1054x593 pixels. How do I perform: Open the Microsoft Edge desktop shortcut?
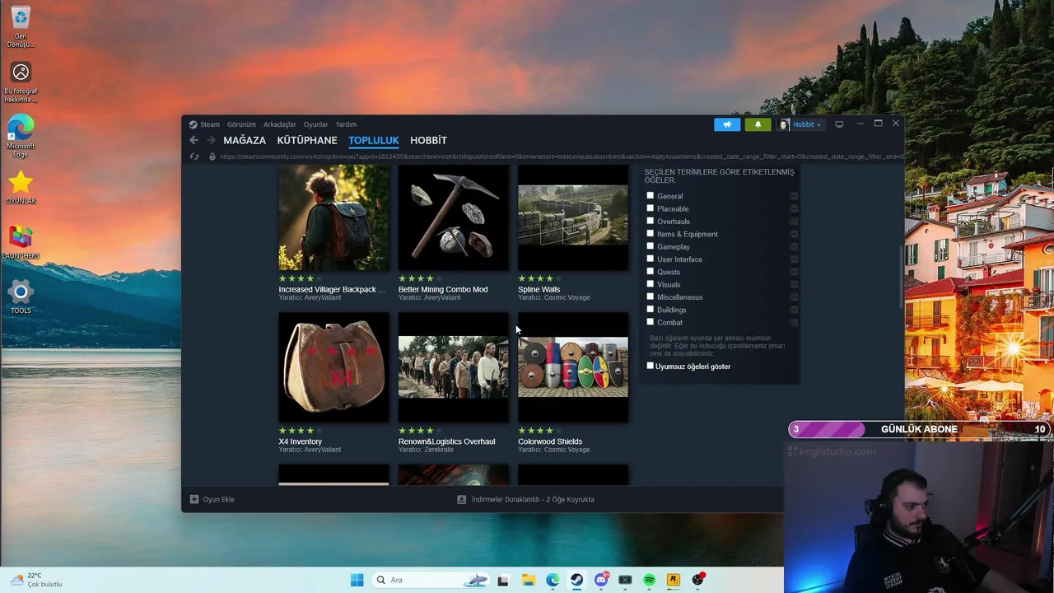(x=21, y=136)
